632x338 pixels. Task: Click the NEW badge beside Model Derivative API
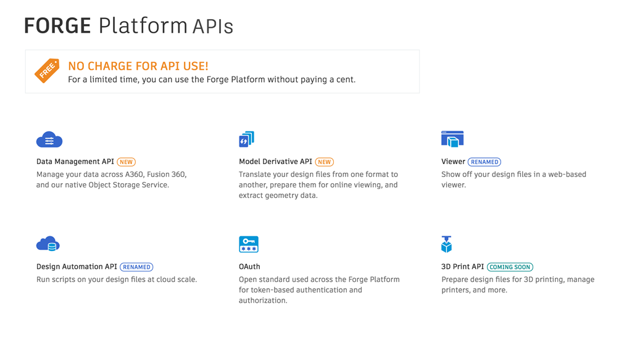325,162
